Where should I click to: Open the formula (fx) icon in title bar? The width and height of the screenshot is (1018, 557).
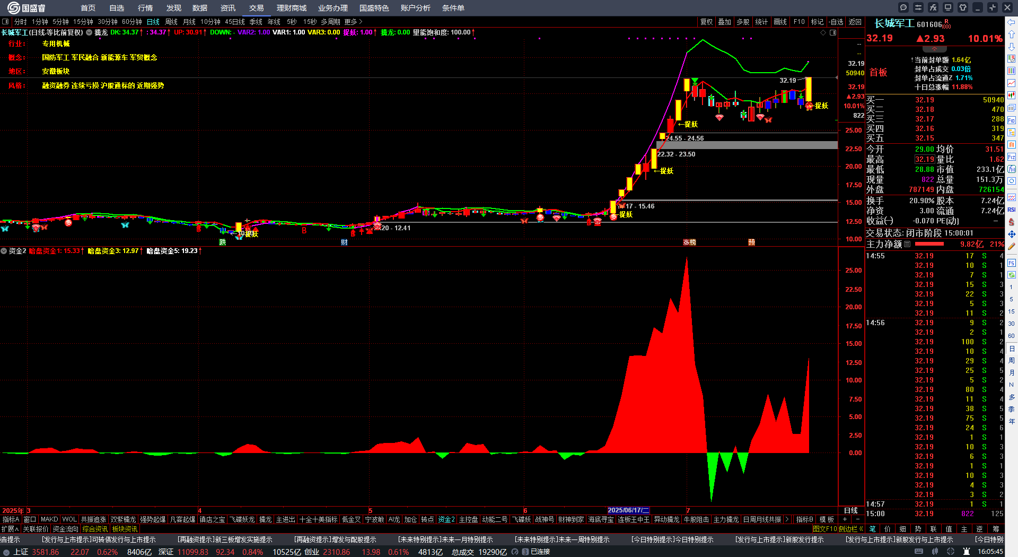(933, 7)
